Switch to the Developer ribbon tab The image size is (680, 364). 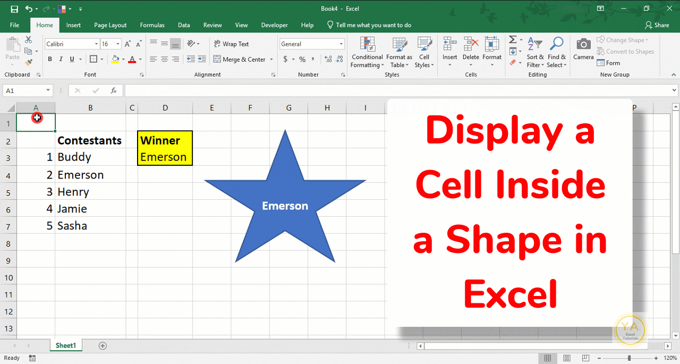[274, 24]
